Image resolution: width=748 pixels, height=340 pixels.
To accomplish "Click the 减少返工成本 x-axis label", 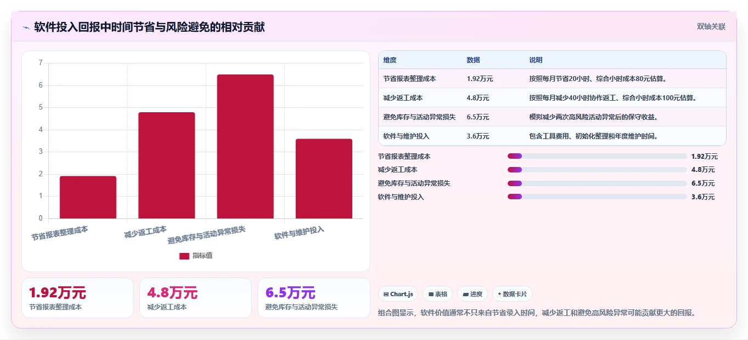I will 145,232.
